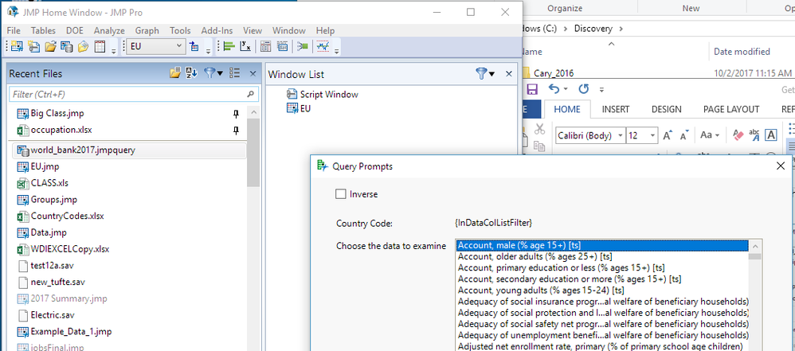Click New Script icon in JMP toolbar

coord(34,47)
